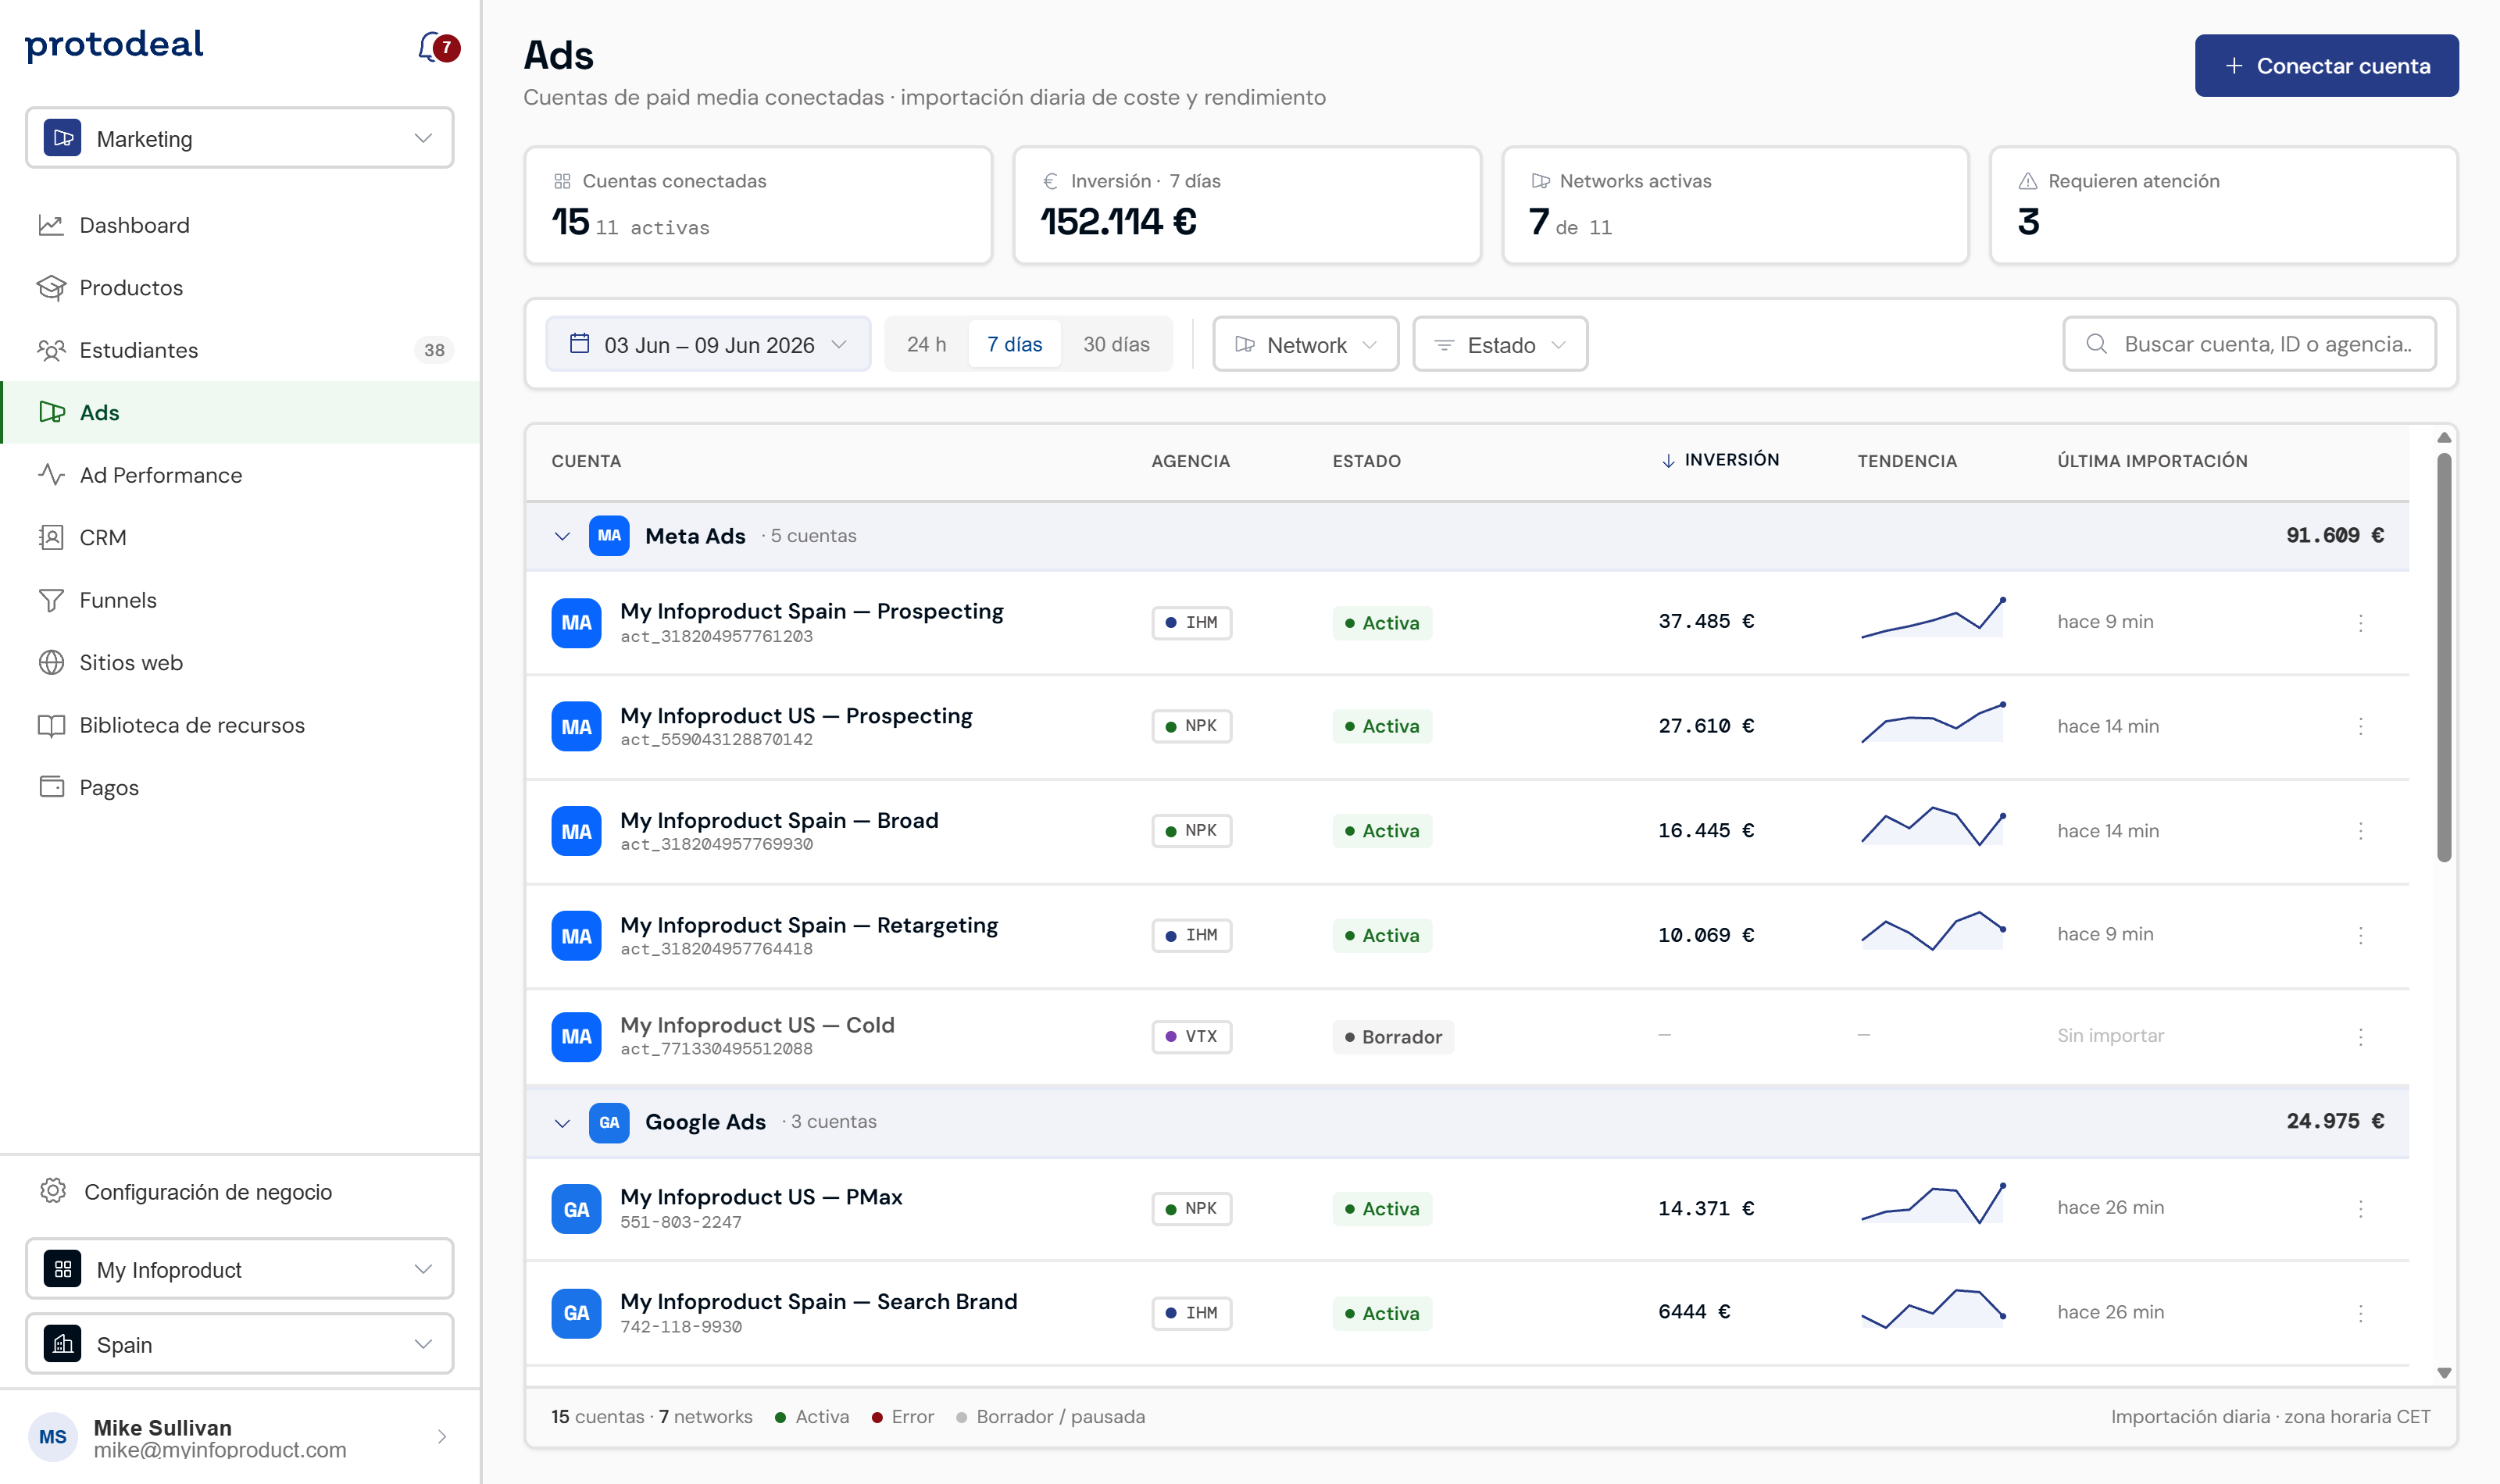Open the Spain country selector
This screenshot has width=2500, height=1484.
coord(239,1344)
